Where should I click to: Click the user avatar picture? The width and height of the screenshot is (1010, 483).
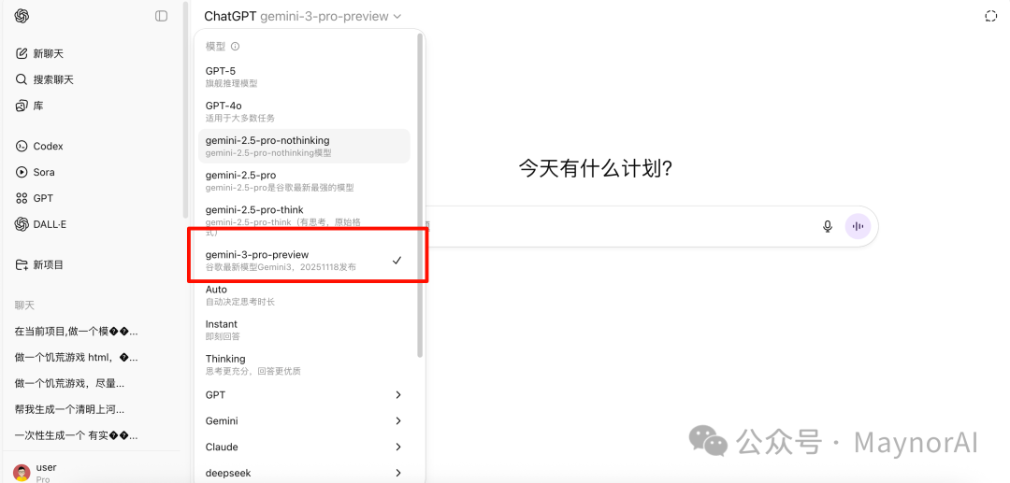tap(22, 473)
